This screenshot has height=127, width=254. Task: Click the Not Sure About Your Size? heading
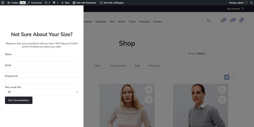coord(42,34)
